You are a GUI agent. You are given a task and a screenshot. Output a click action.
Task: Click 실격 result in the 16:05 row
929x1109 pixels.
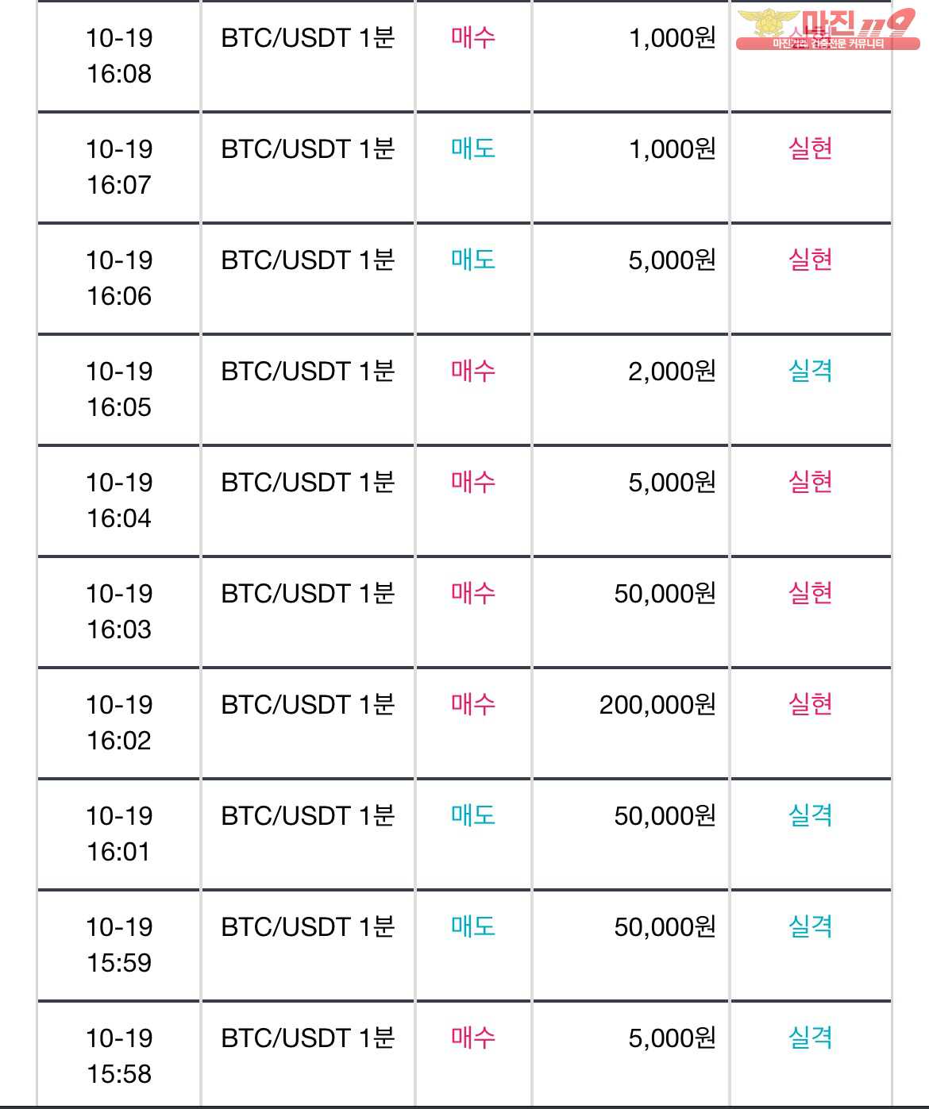[x=810, y=371]
